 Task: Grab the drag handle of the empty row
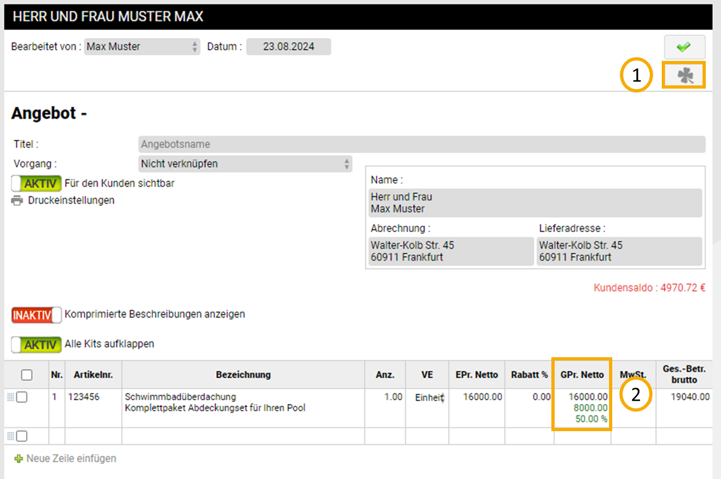[x=10, y=436]
